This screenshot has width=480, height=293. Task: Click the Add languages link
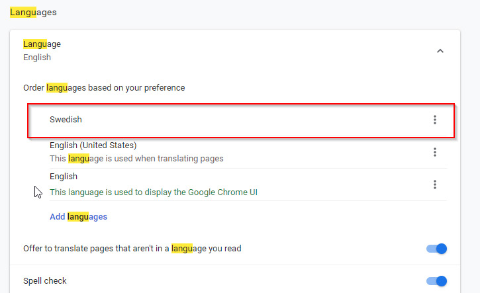[x=78, y=216]
